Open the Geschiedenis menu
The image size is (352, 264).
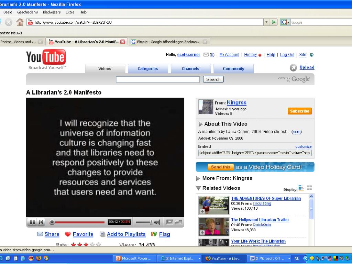pyautogui.click(x=27, y=12)
